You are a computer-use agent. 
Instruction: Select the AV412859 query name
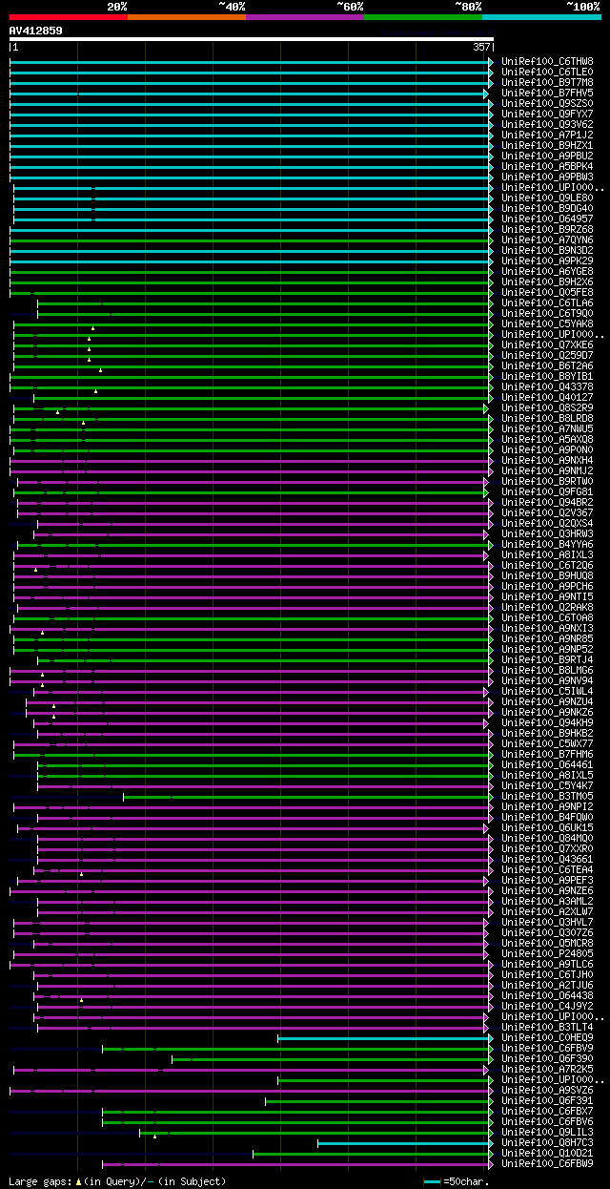point(36,31)
